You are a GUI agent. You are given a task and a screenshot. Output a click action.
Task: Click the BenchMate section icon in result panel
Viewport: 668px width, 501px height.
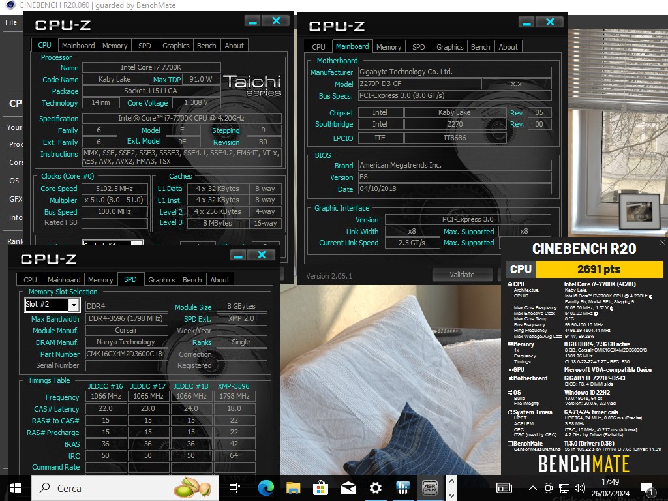tap(510, 444)
